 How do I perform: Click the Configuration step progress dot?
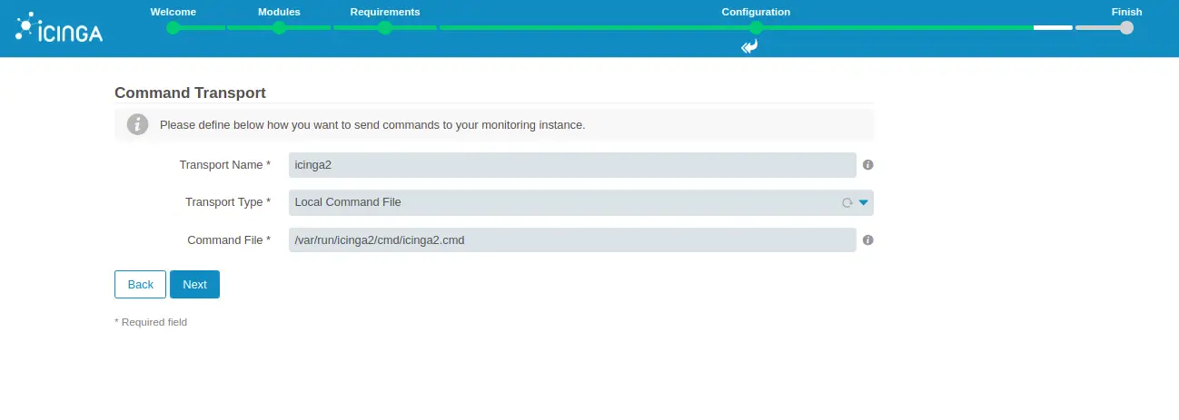[x=756, y=27]
